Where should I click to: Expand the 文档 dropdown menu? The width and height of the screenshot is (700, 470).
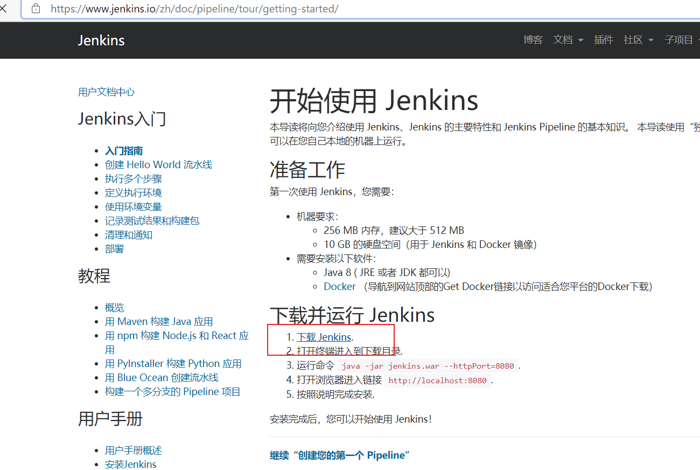568,40
